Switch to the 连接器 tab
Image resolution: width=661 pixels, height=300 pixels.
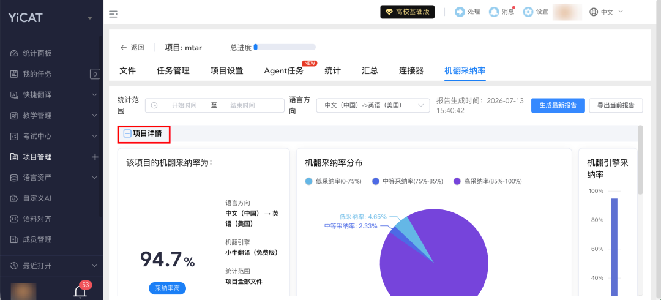[x=411, y=71]
